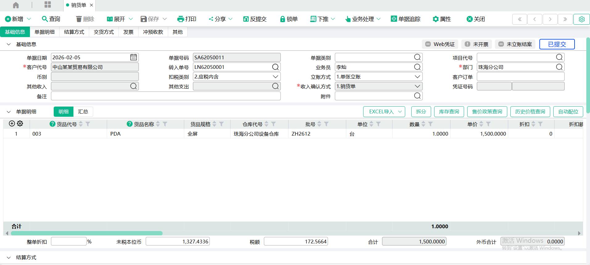590x265 pixels.
Task: Click the 锁单 lock icon
Action: (282, 19)
